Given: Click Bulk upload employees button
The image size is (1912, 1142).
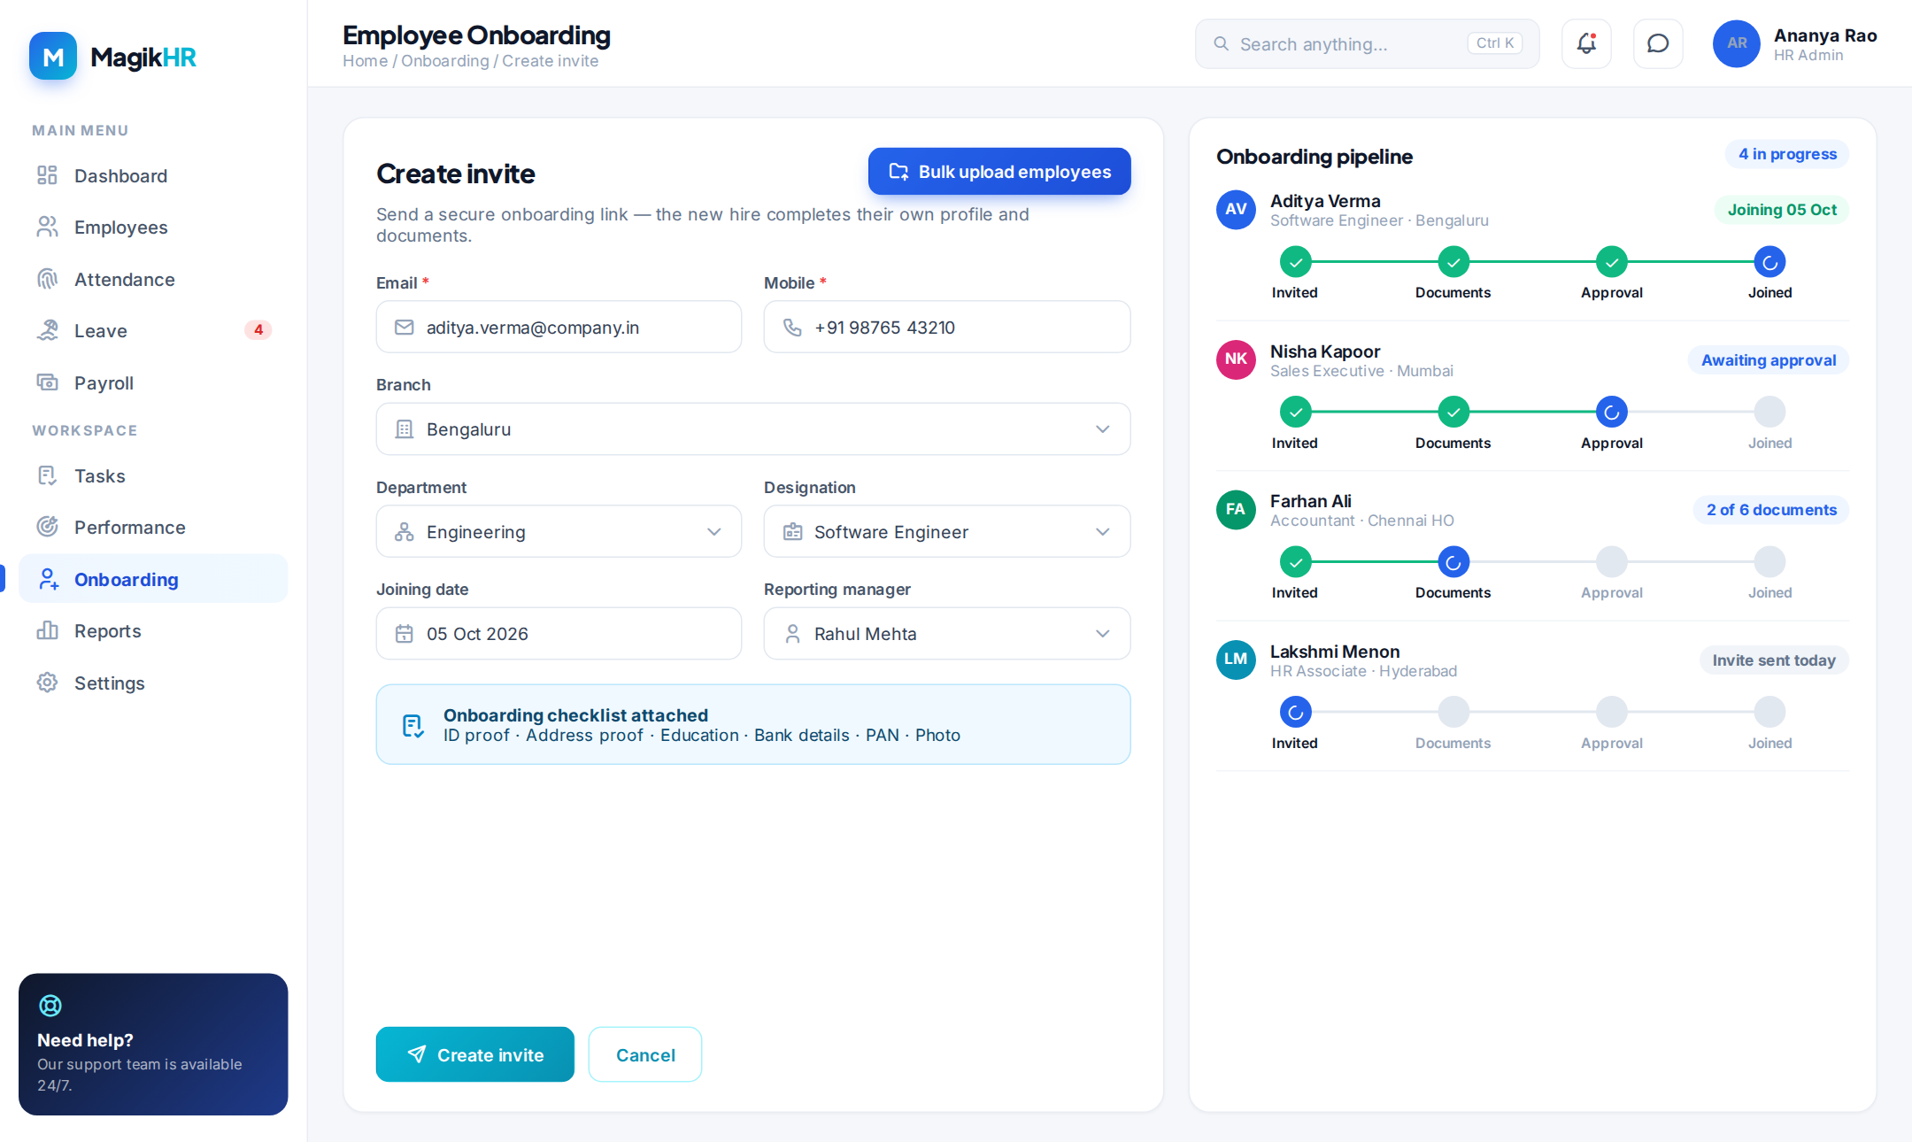Looking at the screenshot, I should 999,172.
